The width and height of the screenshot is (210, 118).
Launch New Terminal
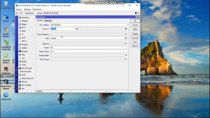click(x=27, y=68)
